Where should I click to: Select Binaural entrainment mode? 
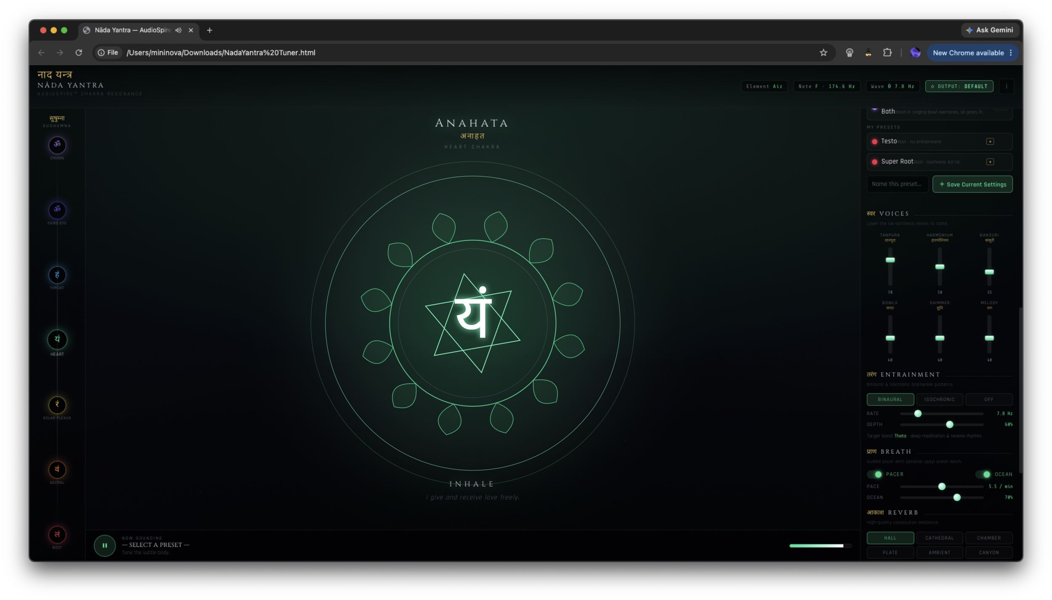click(890, 399)
